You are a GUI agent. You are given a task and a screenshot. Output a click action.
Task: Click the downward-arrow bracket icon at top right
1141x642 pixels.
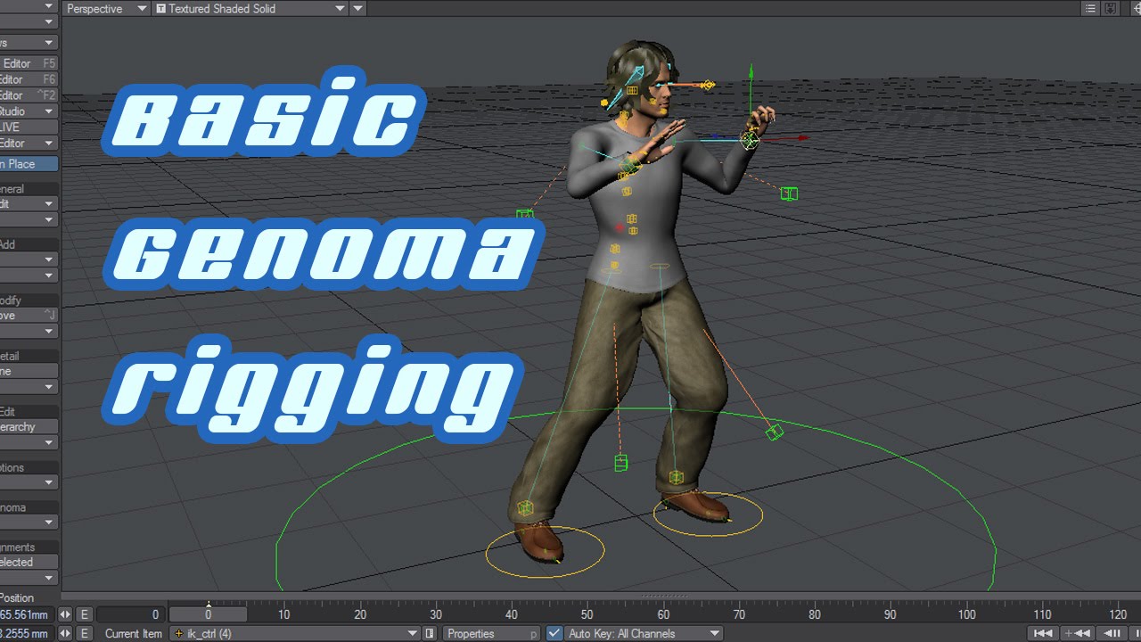pyautogui.click(x=1111, y=9)
